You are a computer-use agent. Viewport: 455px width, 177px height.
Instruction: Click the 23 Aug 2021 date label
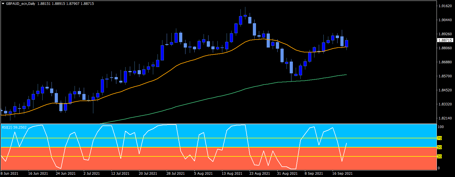click(x=259, y=173)
